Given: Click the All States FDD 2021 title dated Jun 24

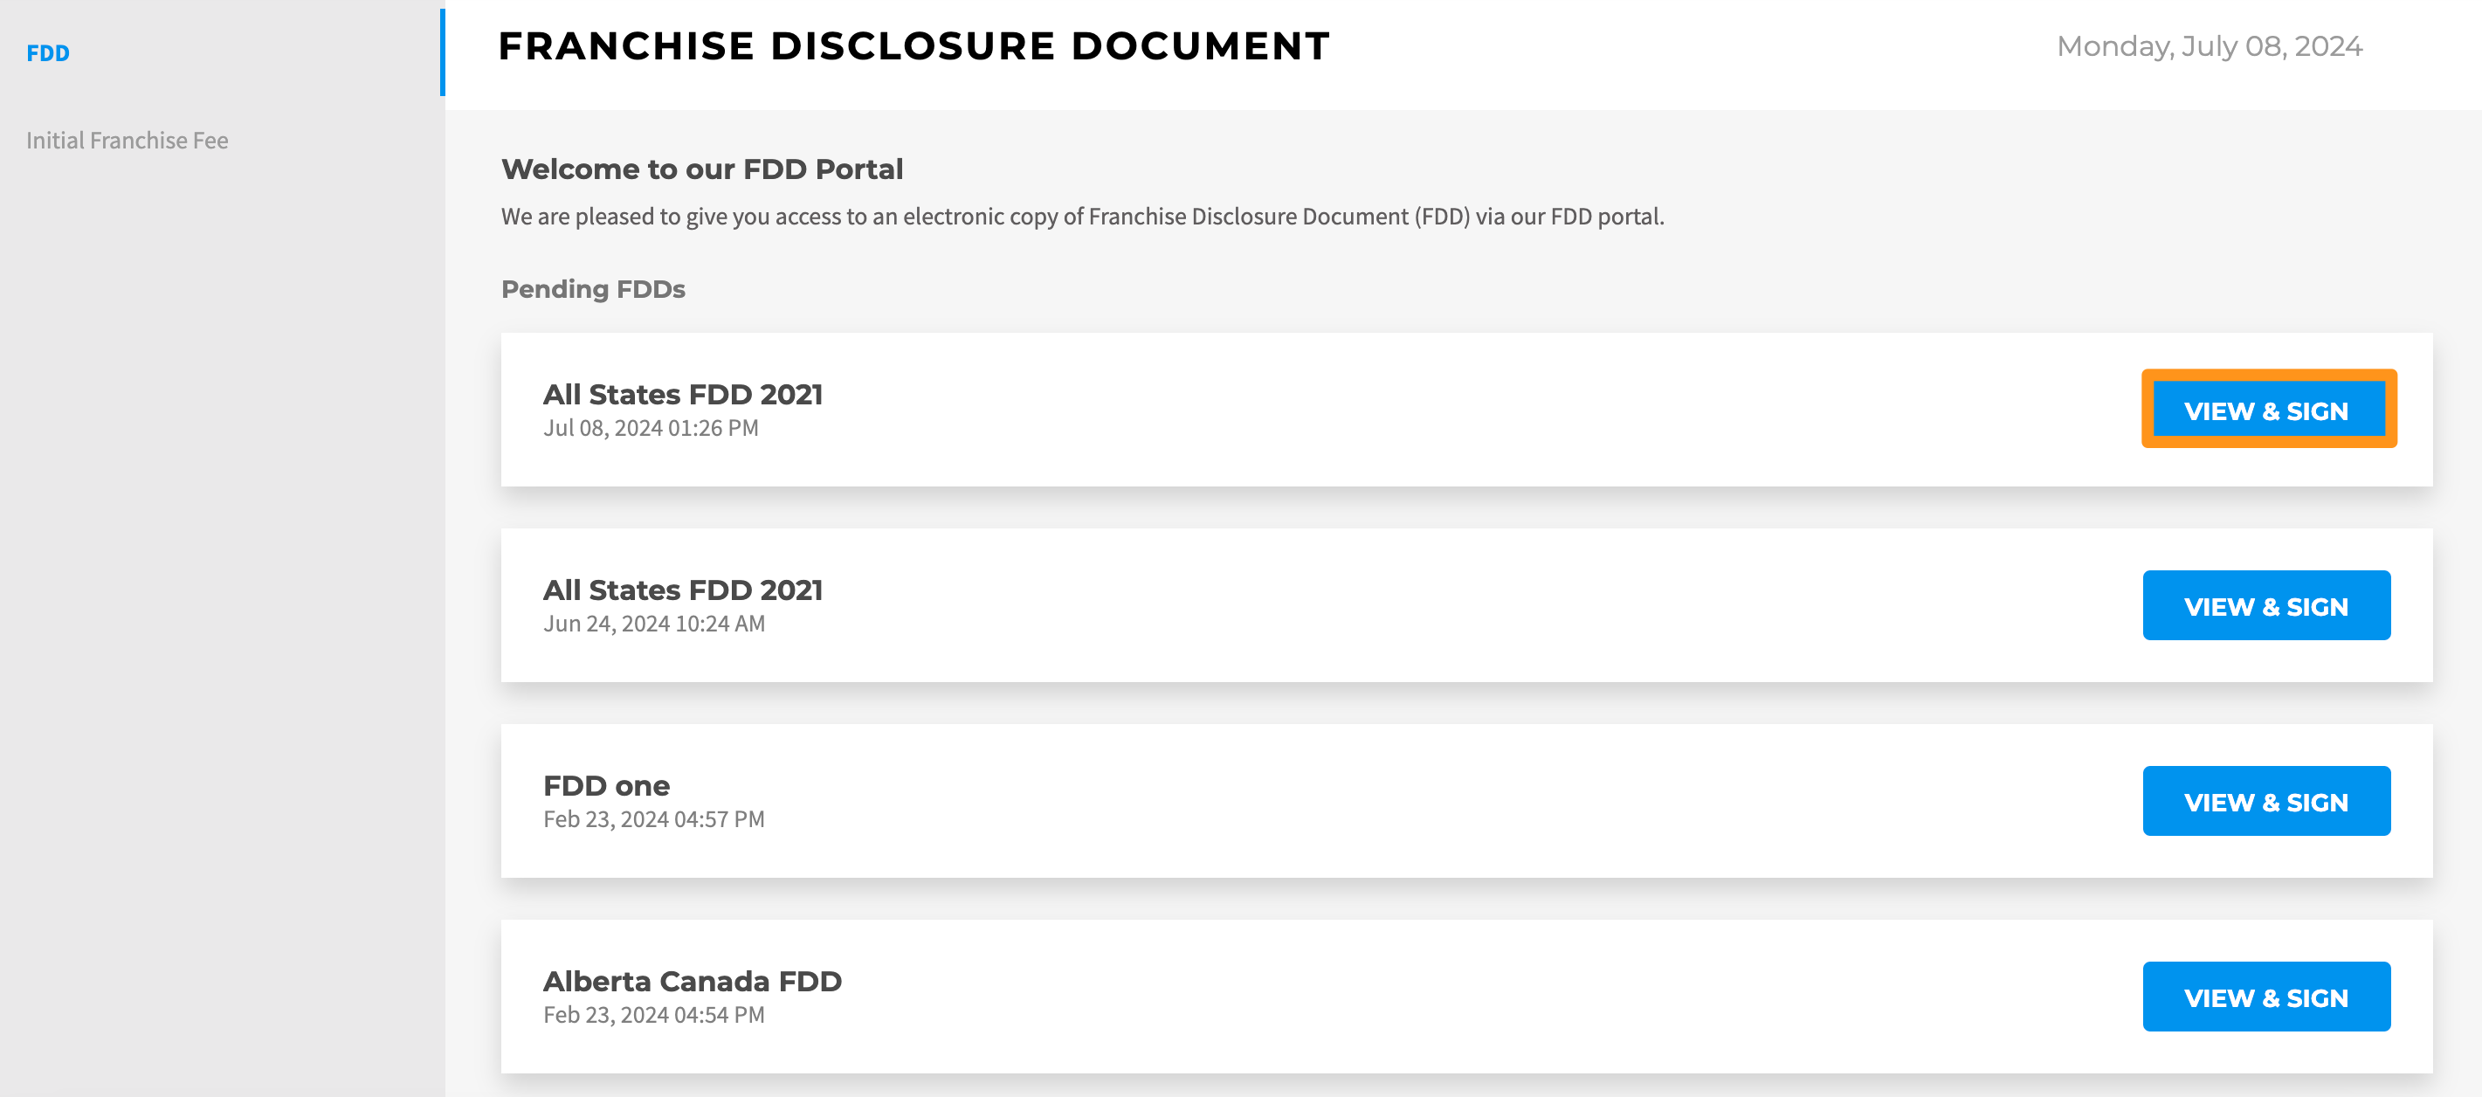Looking at the screenshot, I should [683, 590].
